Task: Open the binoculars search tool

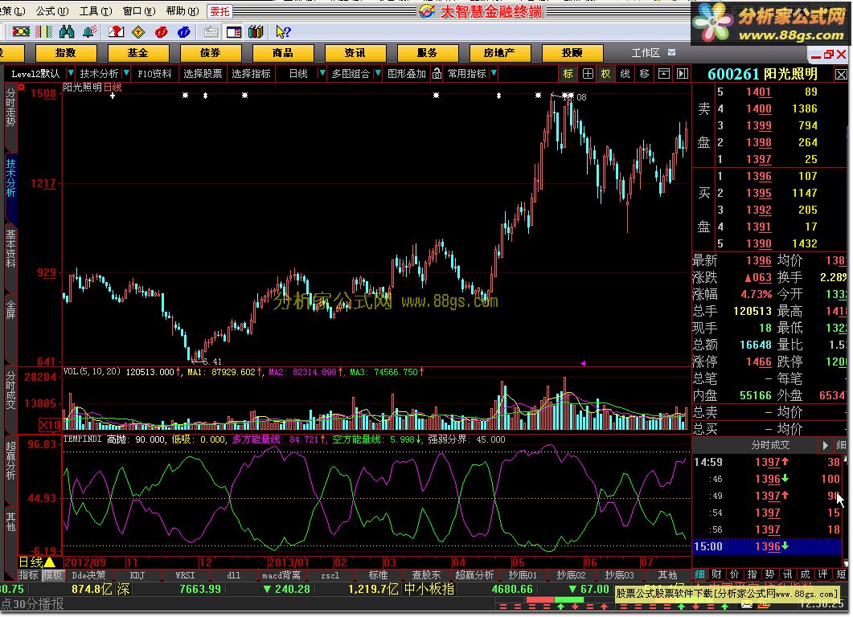Action: tap(67, 32)
